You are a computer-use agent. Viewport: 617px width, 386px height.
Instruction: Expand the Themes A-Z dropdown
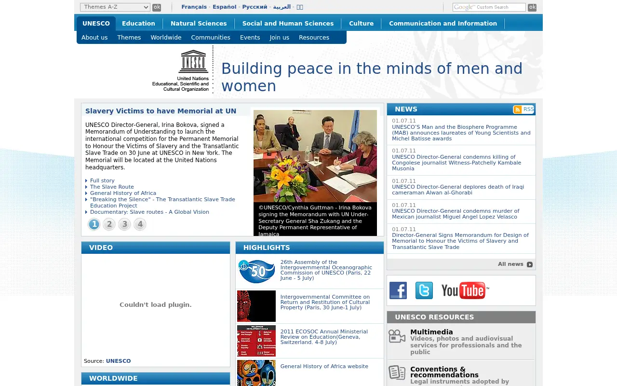click(x=115, y=7)
